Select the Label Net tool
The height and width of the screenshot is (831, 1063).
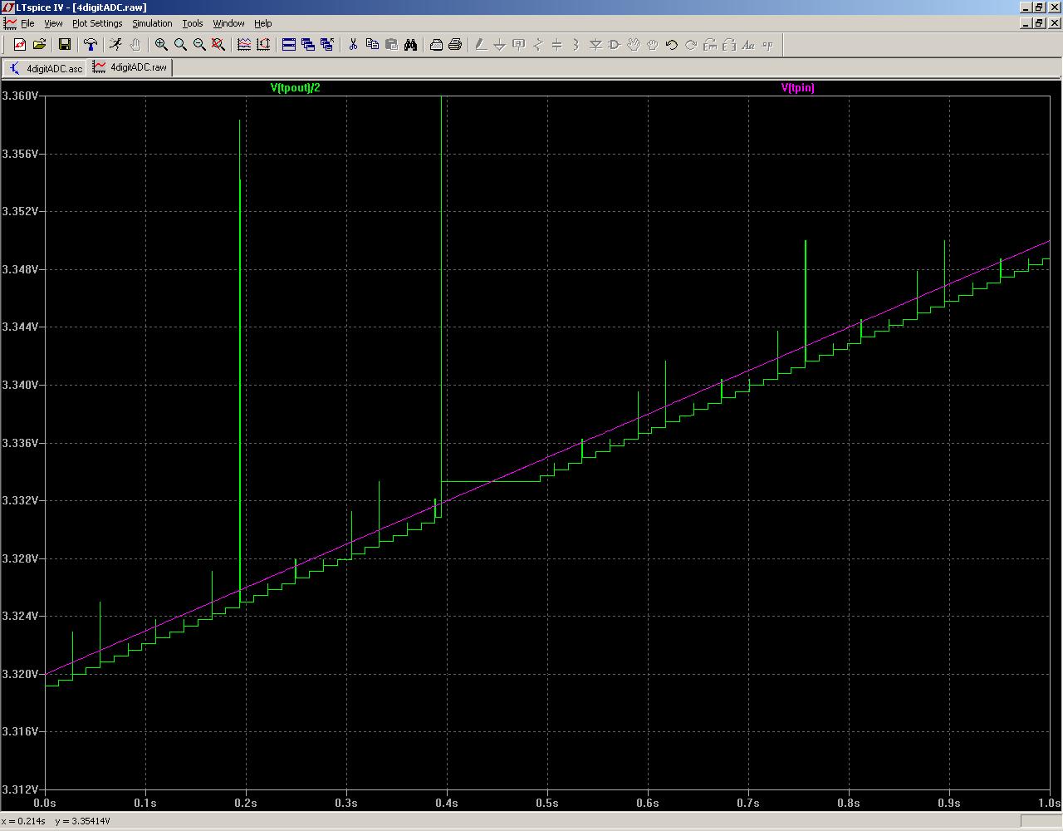pyautogui.click(x=519, y=45)
